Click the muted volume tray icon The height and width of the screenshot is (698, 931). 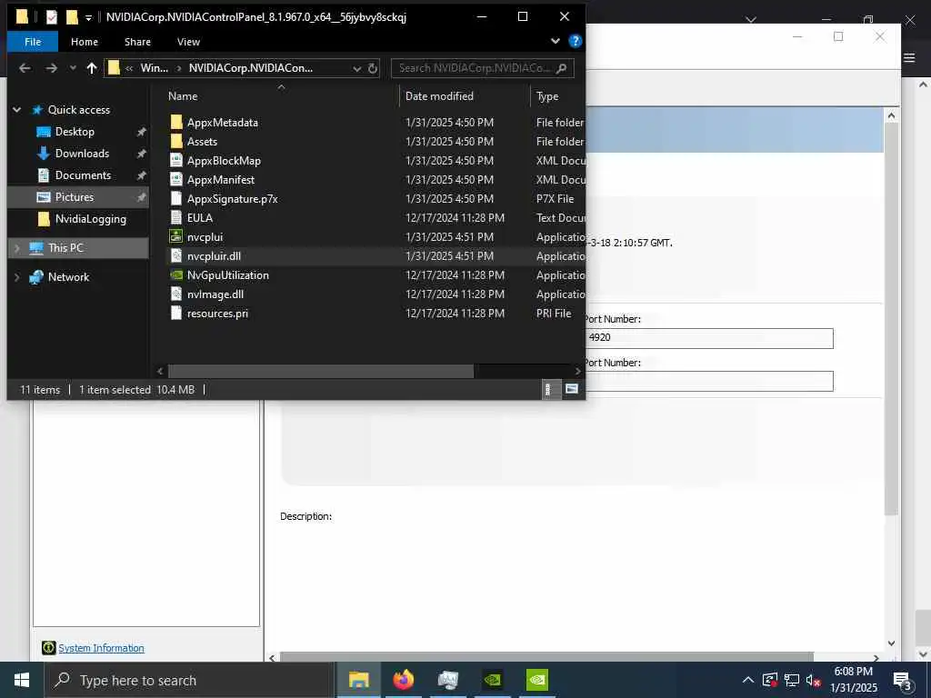[x=813, y=680]
